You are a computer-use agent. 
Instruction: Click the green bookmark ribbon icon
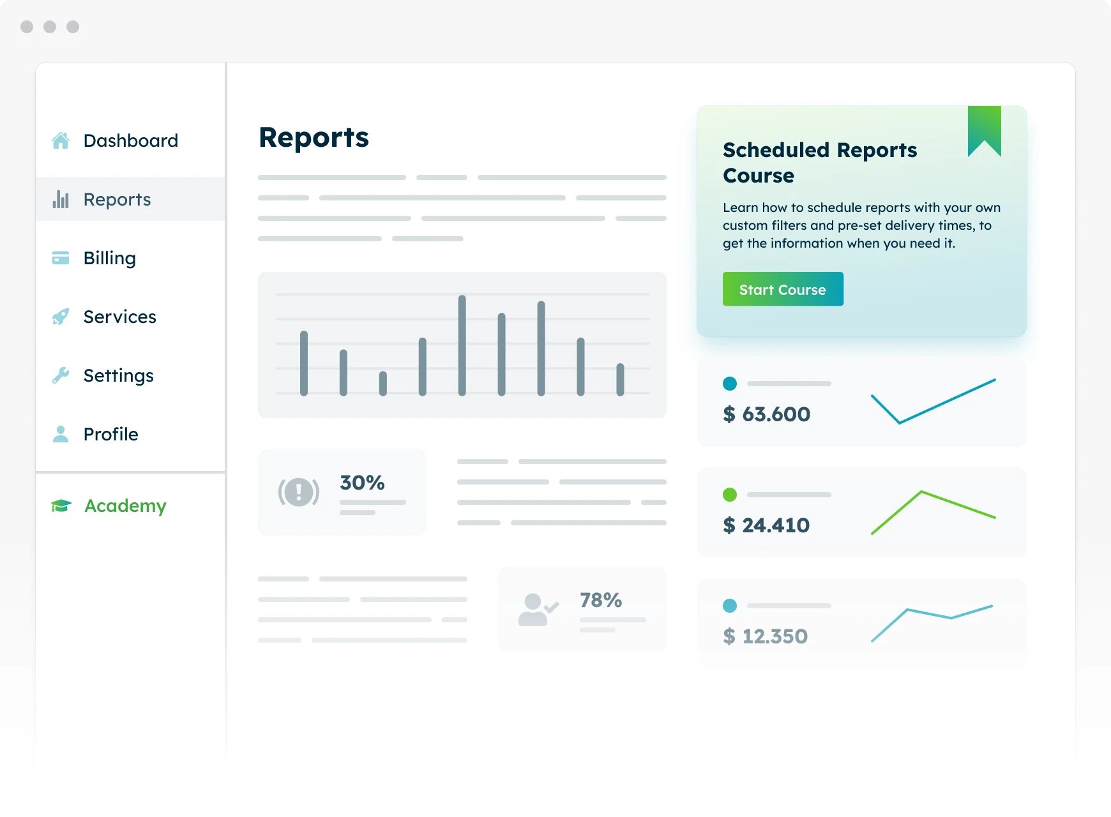984,130
